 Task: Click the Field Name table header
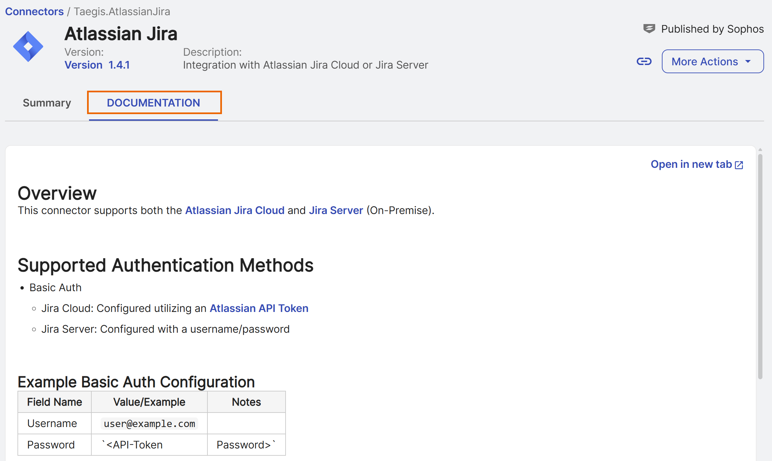click(54, 402)
